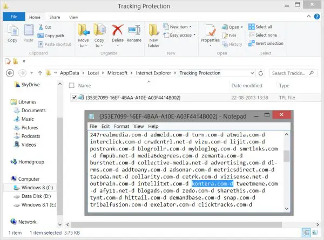The width and height of the screenshot is (324, 240).
Task: Click the file list horizontal scrollbar
Action: 177,224
